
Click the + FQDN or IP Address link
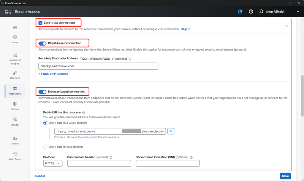coord(53,74)
